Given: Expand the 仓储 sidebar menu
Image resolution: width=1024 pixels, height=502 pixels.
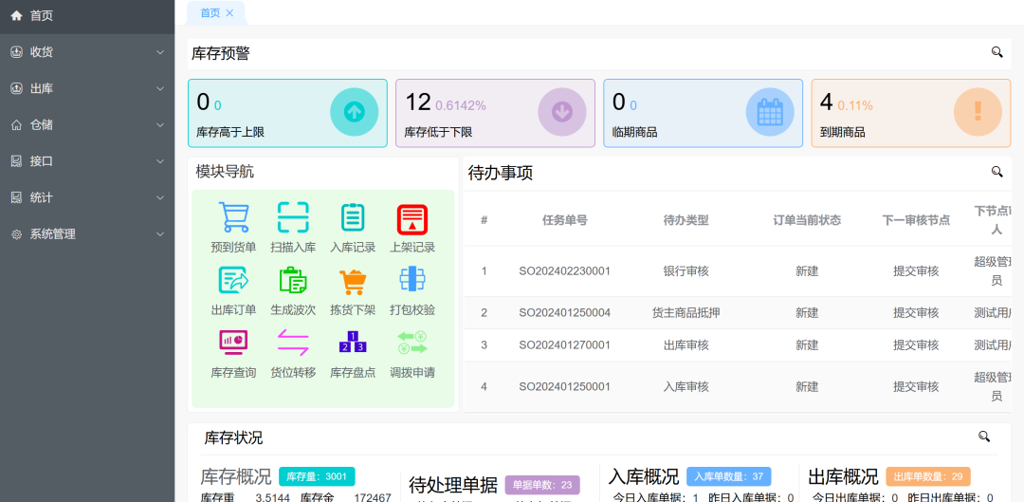Looking at the screenshot, I should pyautogui.click(x=87, y=124).
